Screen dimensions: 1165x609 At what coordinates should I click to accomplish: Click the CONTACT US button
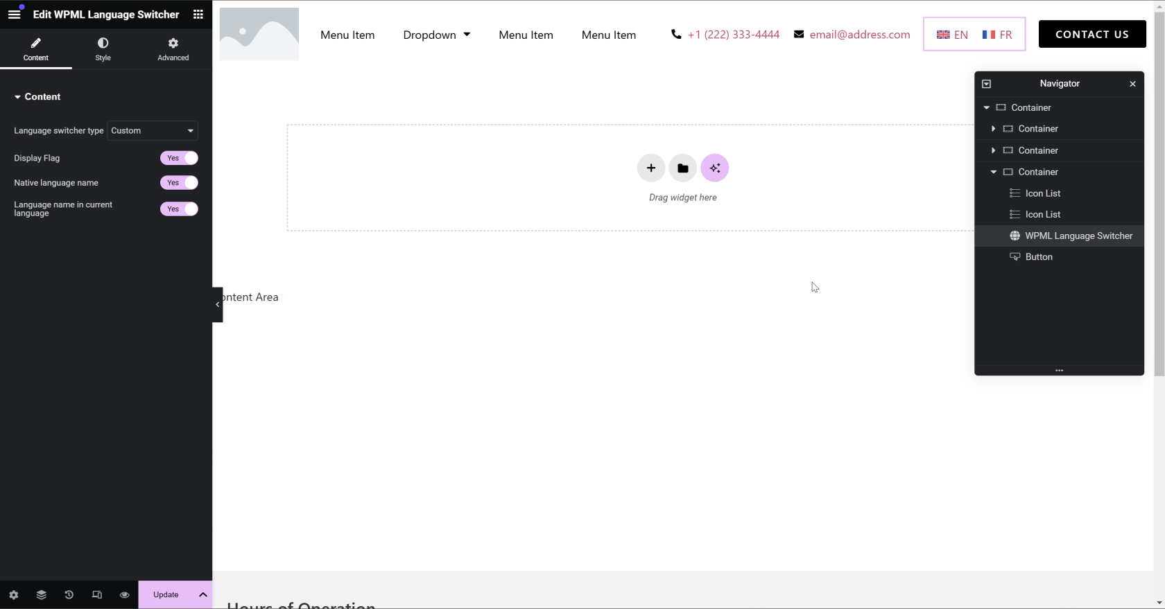pos(1091,34)
